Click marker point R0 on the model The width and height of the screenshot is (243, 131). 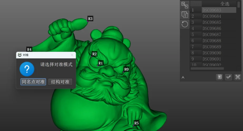point(124,72)
